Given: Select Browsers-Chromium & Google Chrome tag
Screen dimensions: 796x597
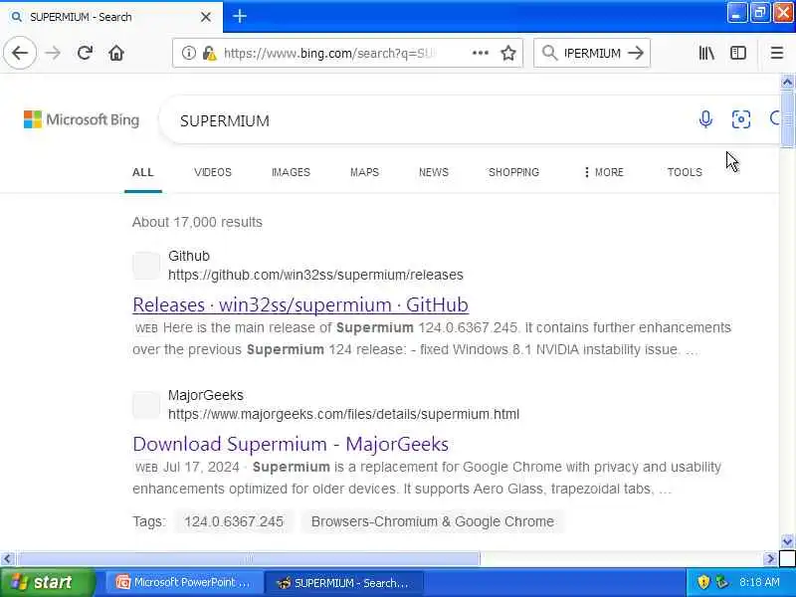Looking at the screenshot, I should pos(433,521).
